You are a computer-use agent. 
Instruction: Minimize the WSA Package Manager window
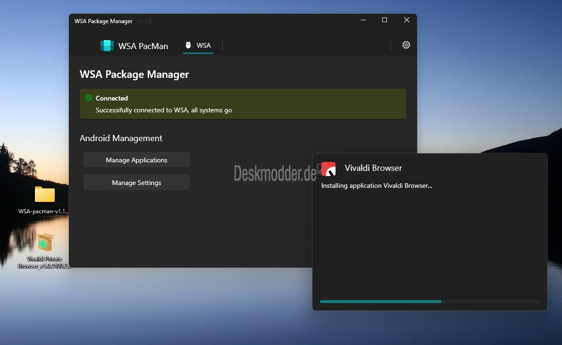363,20
